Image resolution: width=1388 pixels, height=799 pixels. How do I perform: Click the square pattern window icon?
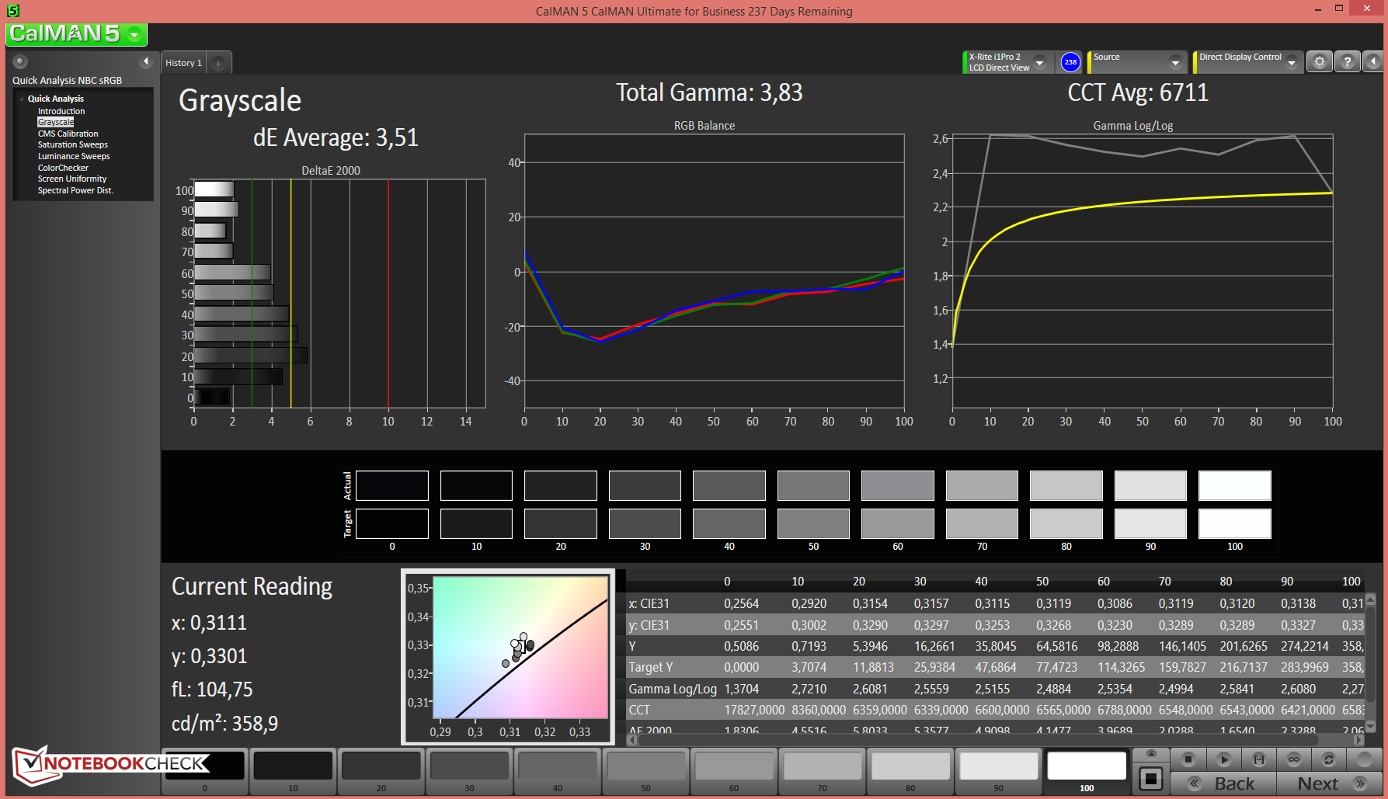[1151, 779]
